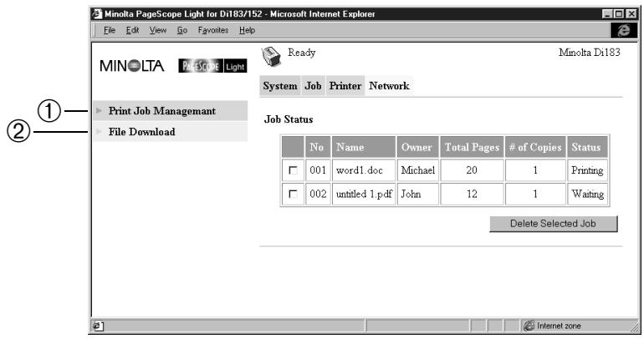Image resolution: width=644 pixels, height=339 pixels.
Task: Click job number 002
Action: point(318,195)
